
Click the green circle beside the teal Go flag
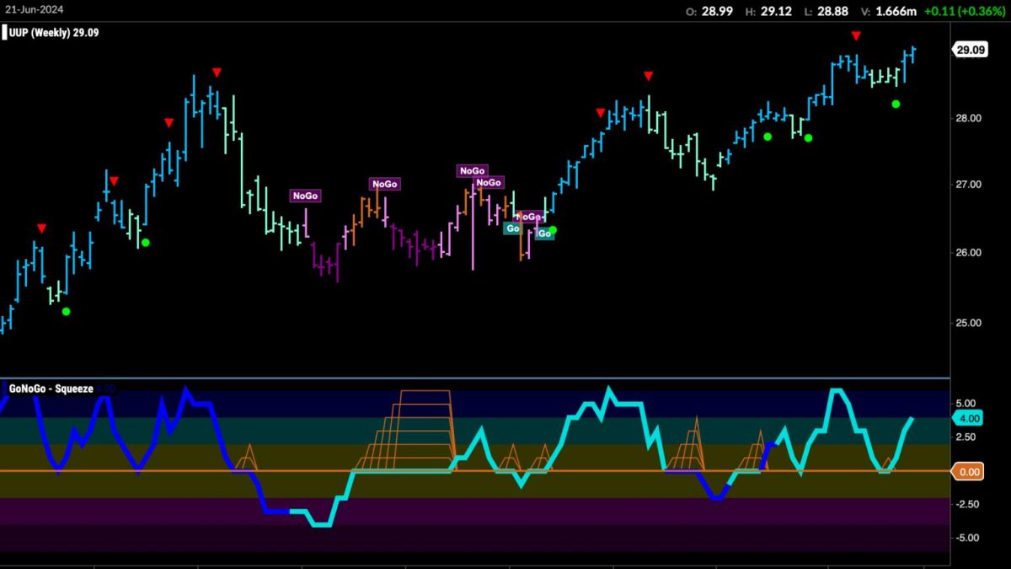tap(553, 229)
